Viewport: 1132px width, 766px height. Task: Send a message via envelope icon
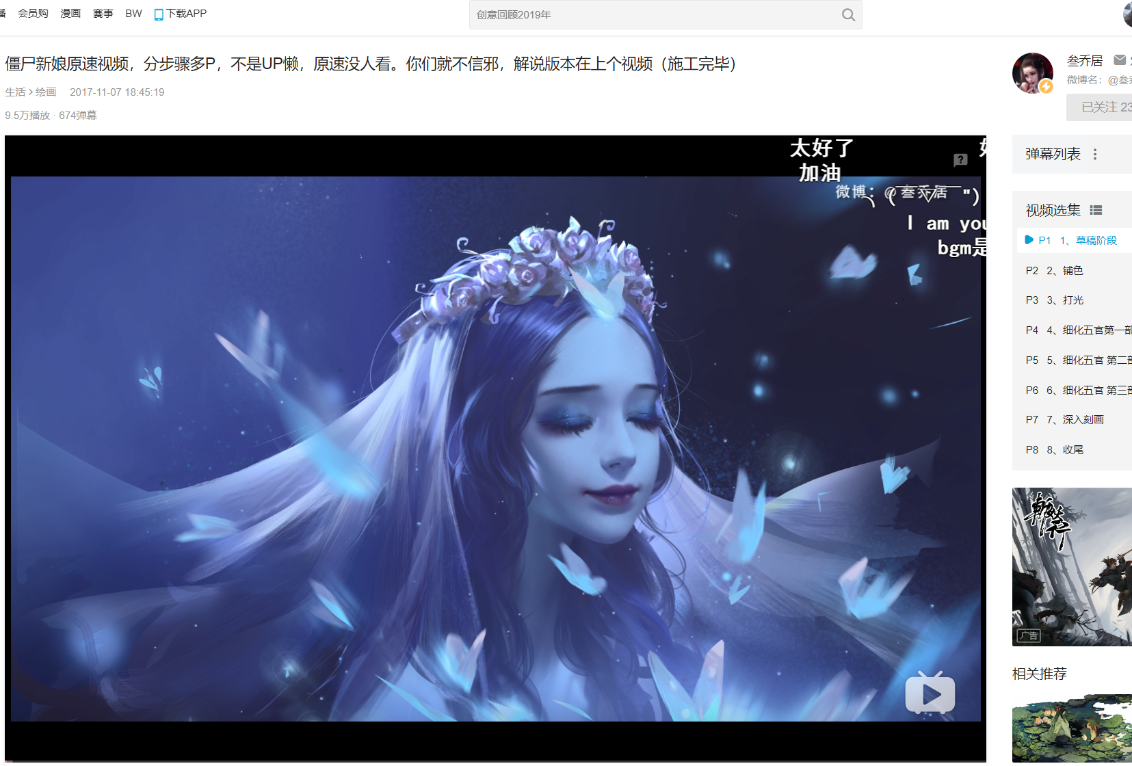coord(1120,60)
